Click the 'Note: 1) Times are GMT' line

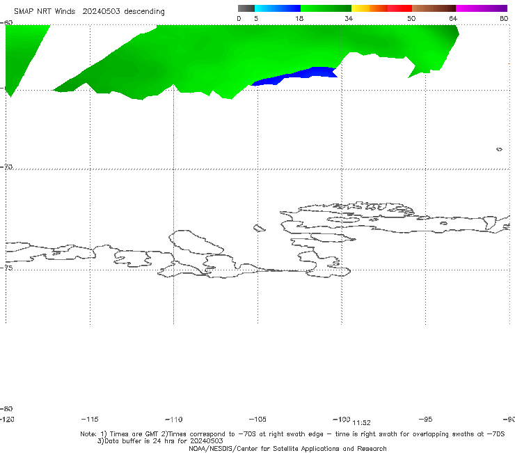click(292, 434)
